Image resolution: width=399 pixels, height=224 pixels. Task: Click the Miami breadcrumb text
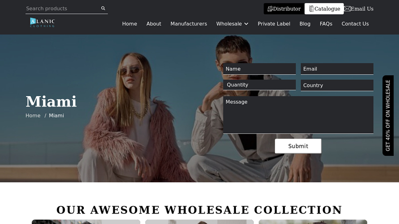pos(56,115)
